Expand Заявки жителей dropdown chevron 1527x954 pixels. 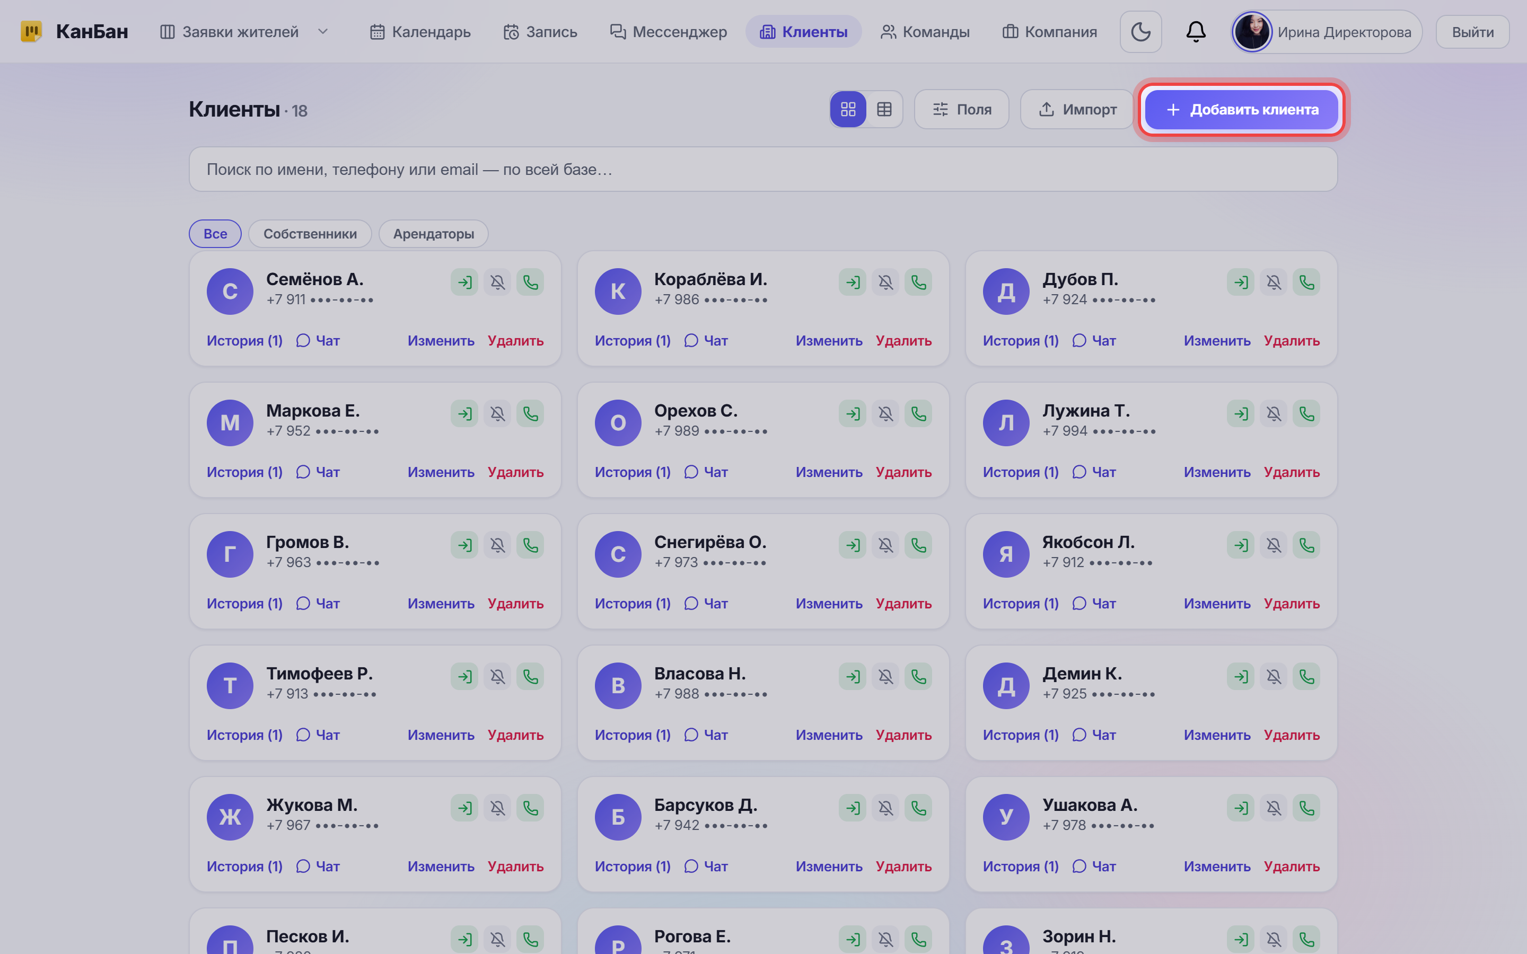pos(323,32)
